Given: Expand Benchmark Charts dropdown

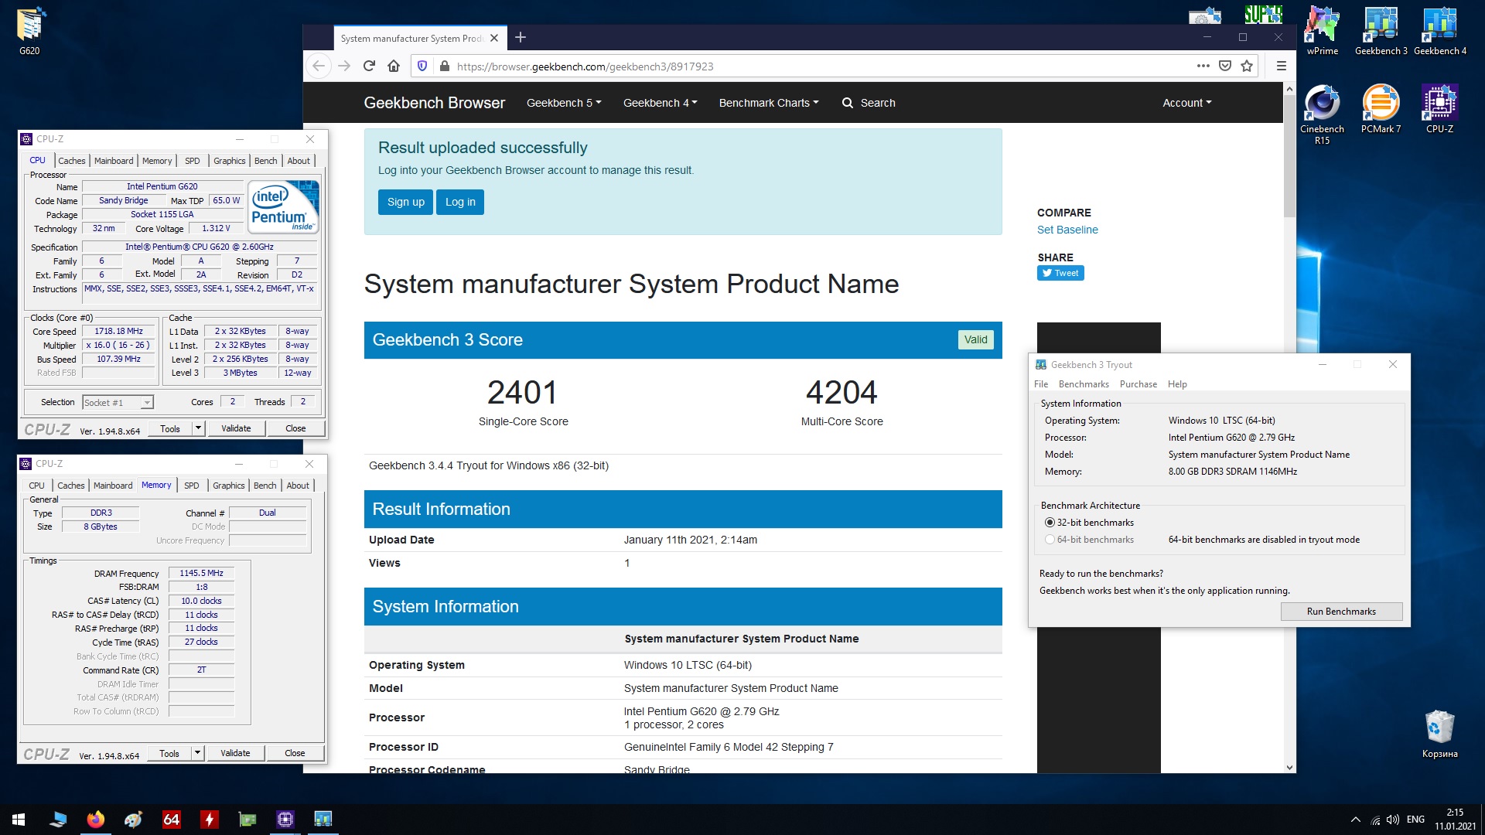Looking at the screenshot, I should click(769, 103).
